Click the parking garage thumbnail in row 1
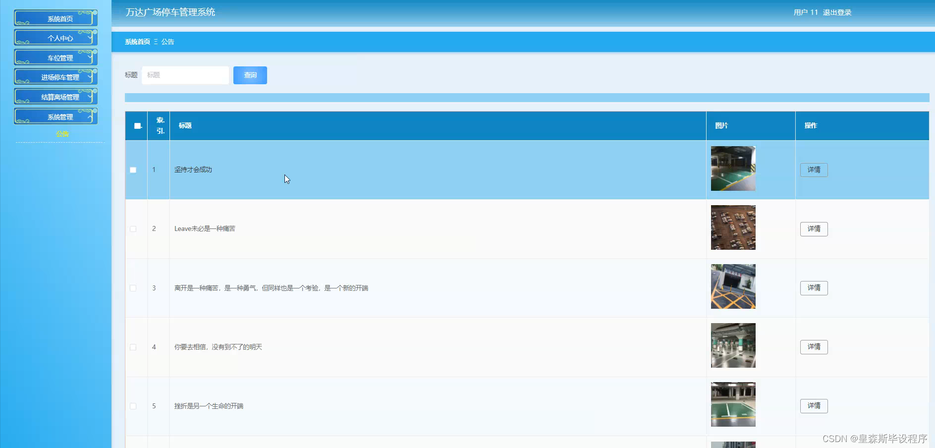 tap(733, 168)
